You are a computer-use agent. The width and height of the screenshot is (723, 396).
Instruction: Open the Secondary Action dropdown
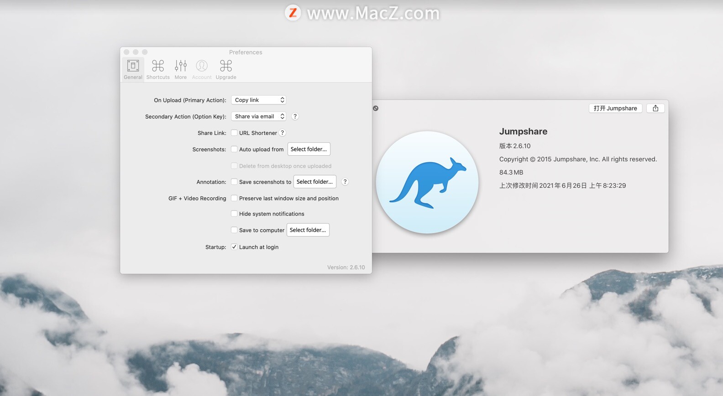258,116
